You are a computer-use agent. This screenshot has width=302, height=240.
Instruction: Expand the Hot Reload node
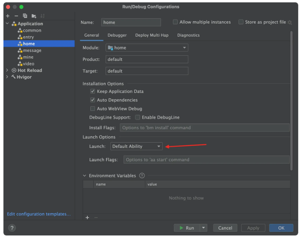(x=7, y=70)
